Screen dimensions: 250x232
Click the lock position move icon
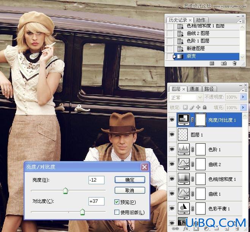198,107
